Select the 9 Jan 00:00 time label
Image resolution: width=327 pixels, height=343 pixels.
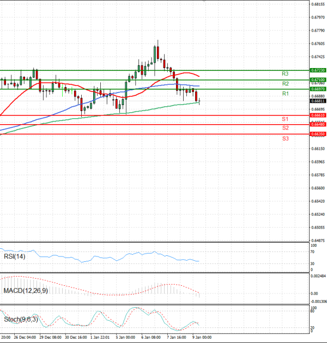202,337
